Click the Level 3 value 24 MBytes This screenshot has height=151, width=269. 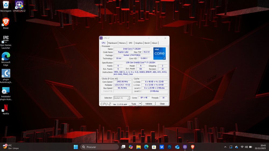point(154,91)
